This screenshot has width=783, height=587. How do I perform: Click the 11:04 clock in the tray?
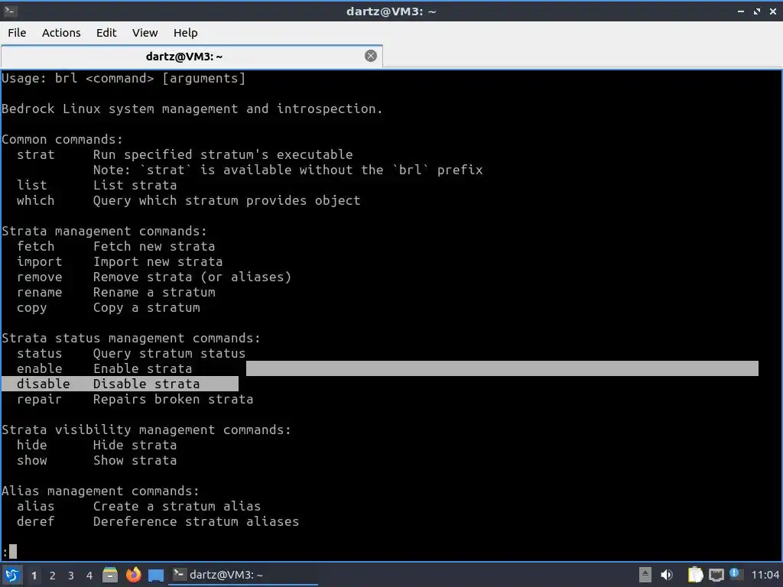(765, 575)
